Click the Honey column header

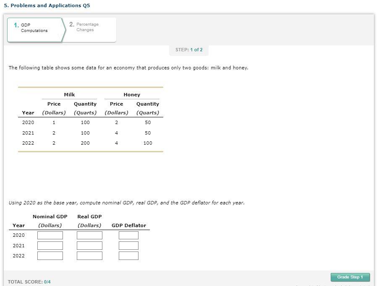point(132,95)
